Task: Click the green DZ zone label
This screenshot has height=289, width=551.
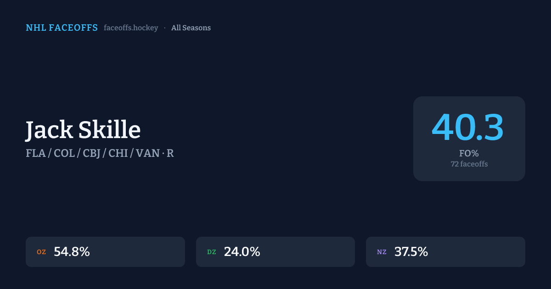Action: pyautogui.click(x=212, y=252)
